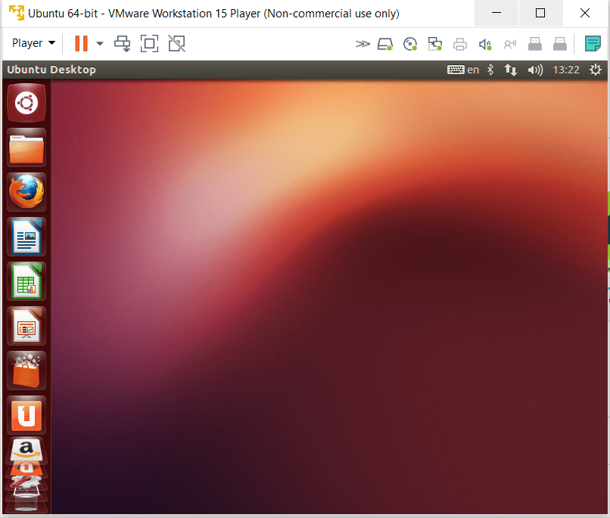Open Ubuntu One launcher
Screen dimensions: 610x518
26,415
